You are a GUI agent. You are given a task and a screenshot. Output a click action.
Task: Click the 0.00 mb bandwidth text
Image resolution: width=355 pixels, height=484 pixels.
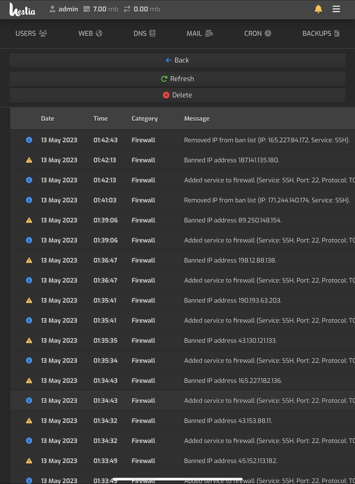[147, 9]
